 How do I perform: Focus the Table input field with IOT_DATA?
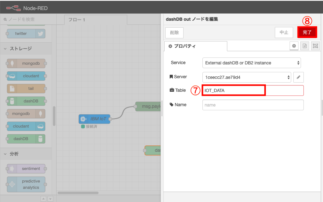coord(253,90)
